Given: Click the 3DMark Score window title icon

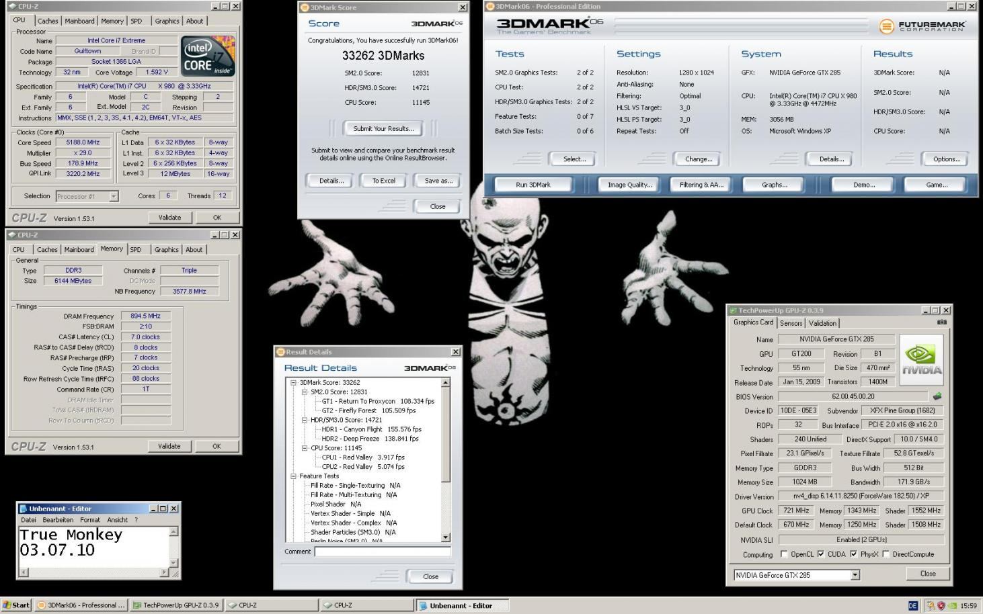Looking at the screenshot, I should [305, 7].
